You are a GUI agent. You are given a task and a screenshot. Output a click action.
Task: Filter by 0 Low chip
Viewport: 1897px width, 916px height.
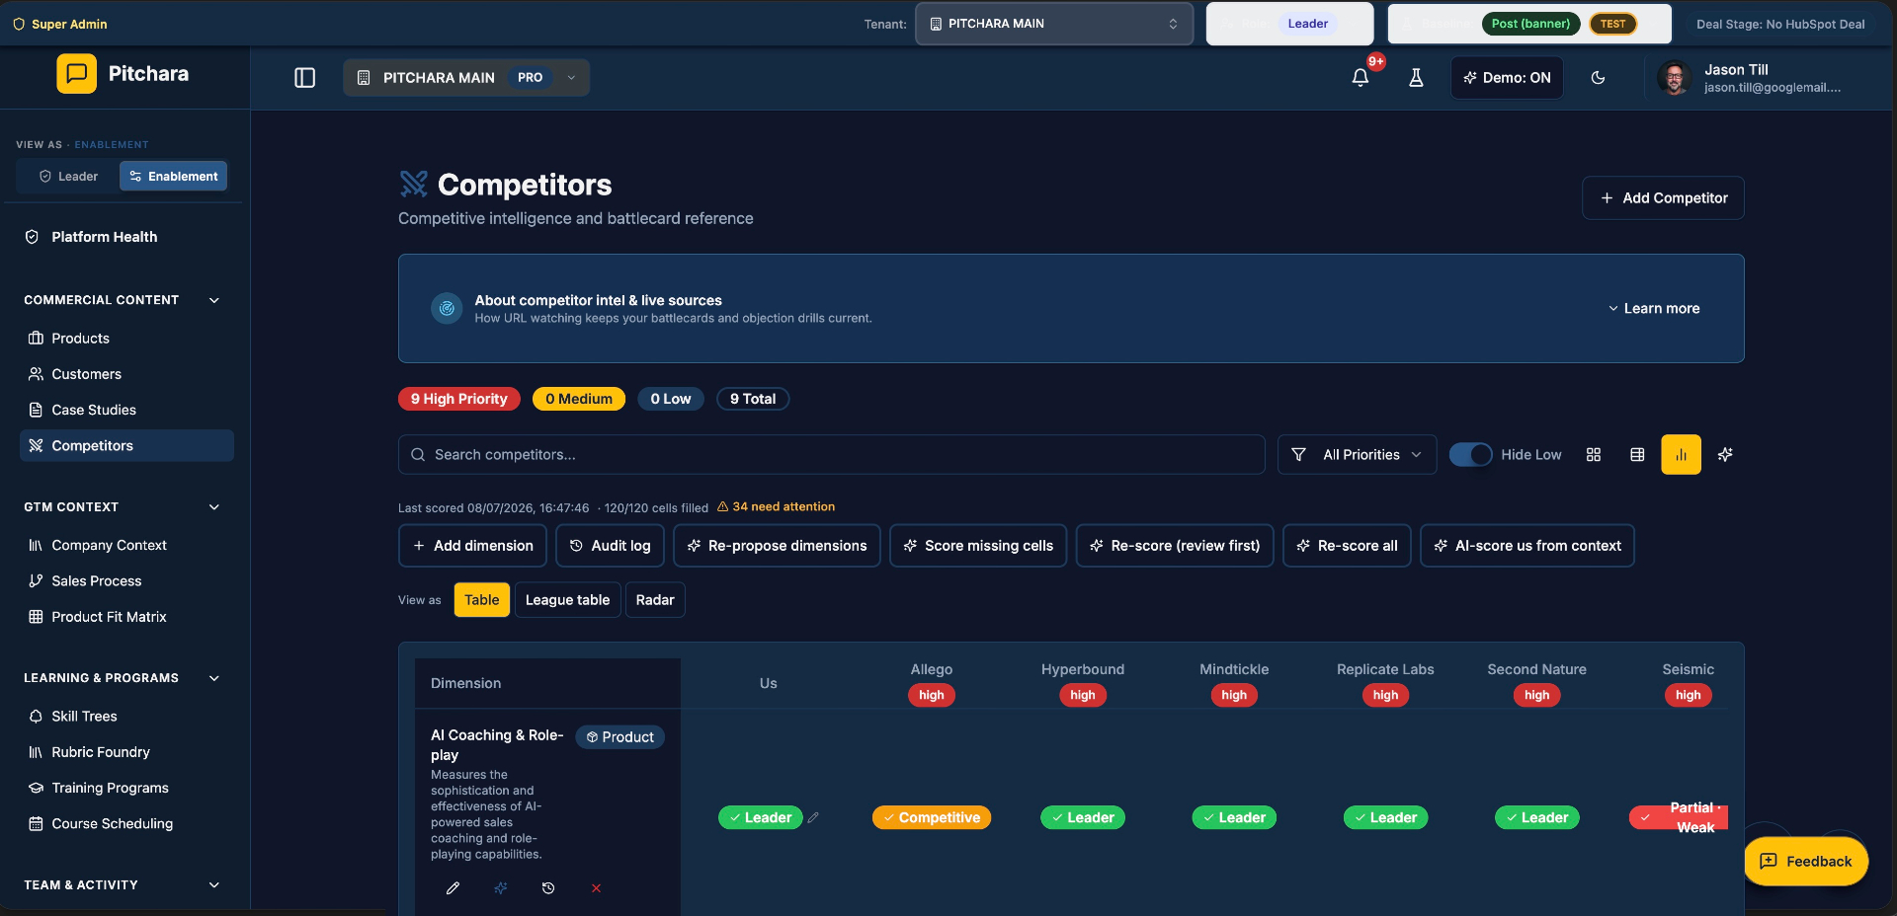click(671, 399)
